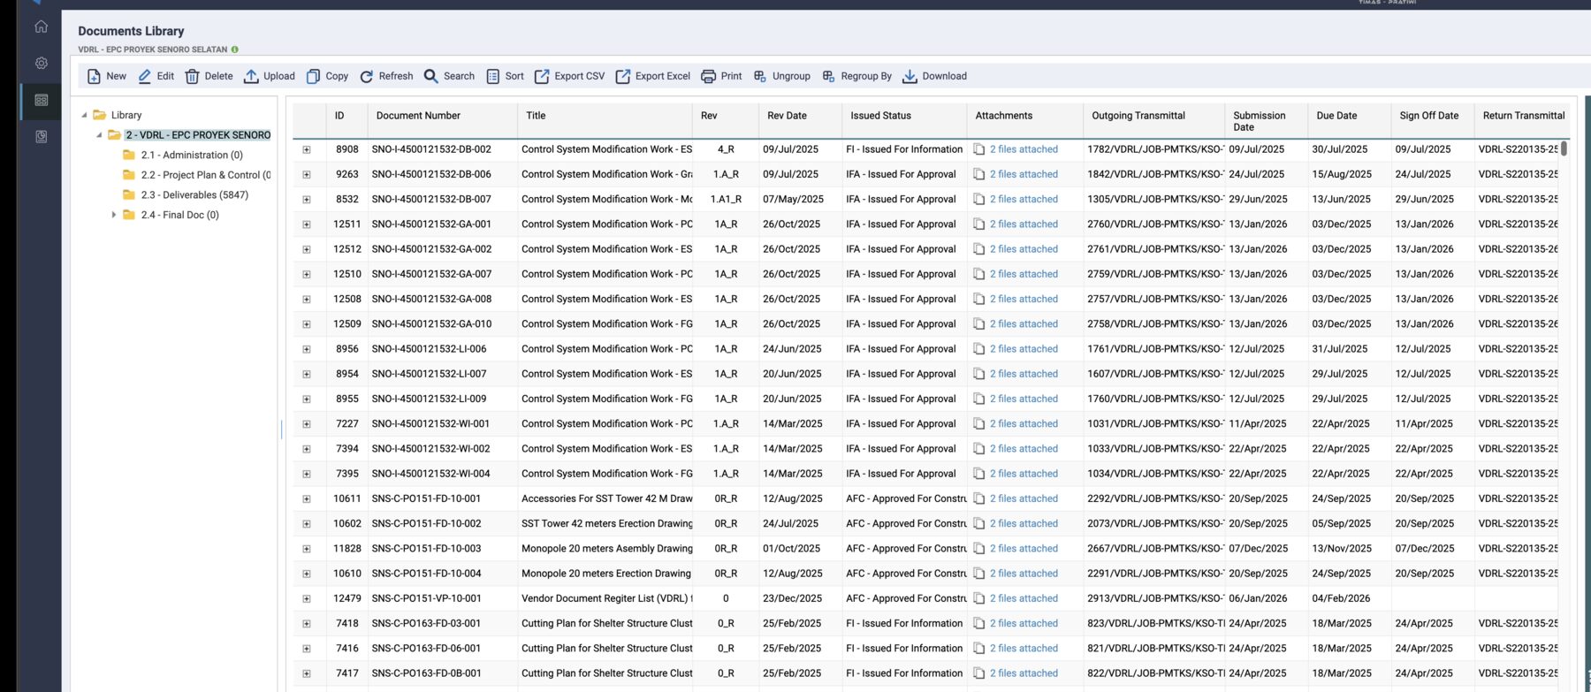This screenshot has width=1591, height=692.
Task: Export the list as CSV
Action: pos(569,76)
